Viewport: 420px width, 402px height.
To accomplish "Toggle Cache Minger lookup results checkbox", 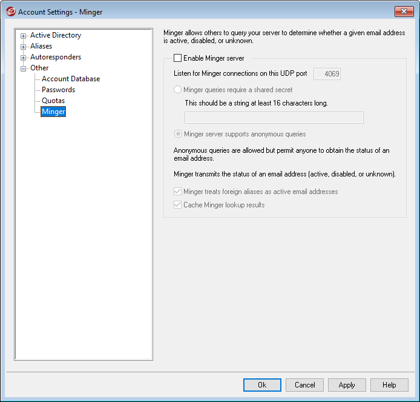I will (178, 205).
